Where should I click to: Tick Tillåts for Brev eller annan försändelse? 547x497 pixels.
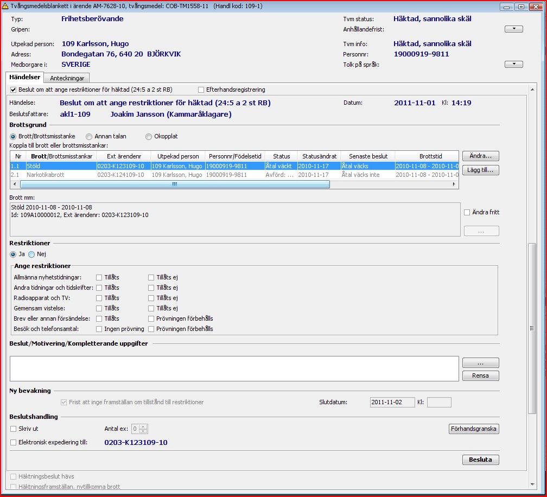click(99, 319)
